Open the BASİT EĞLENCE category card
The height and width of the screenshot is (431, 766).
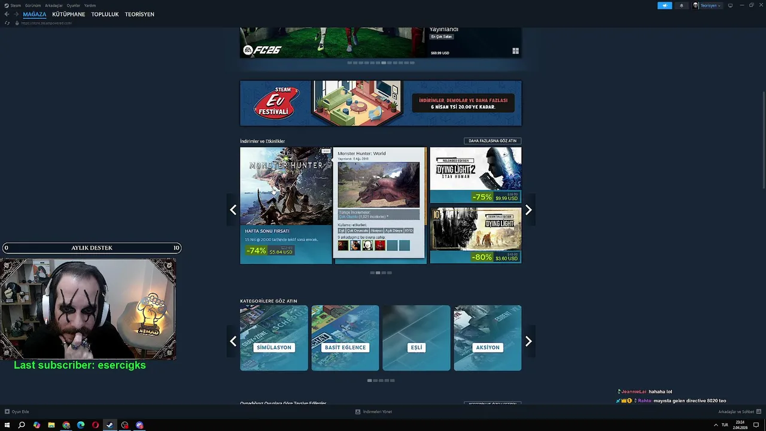coord(345,338)
